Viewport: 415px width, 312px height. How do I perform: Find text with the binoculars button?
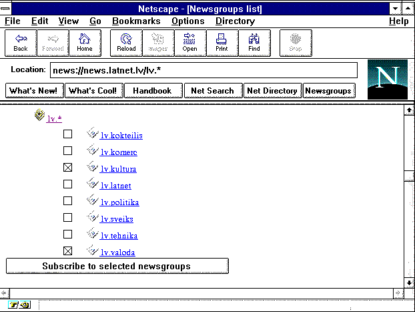point(254,43)
